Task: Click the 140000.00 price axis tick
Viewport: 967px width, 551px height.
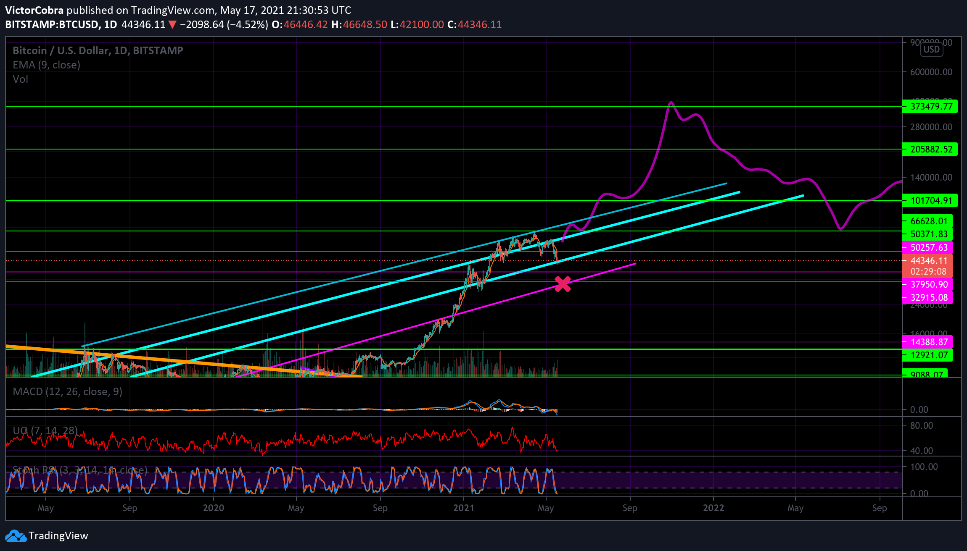Action: 931,177
